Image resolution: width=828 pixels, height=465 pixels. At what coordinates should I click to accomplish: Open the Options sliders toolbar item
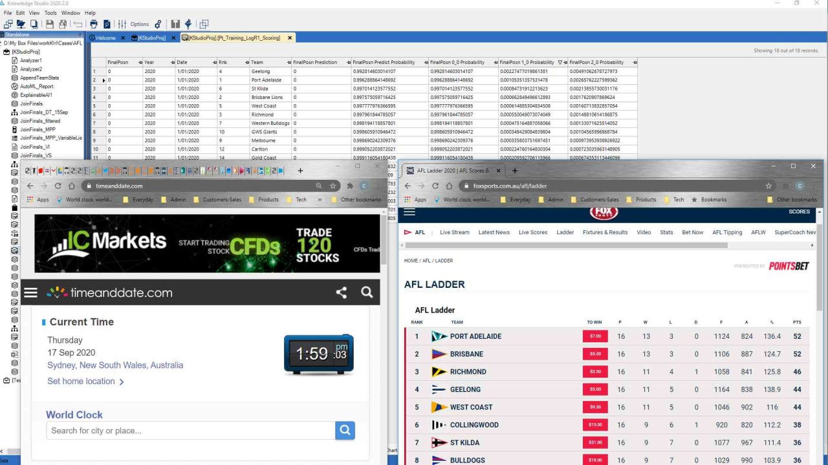coord(122,24)
